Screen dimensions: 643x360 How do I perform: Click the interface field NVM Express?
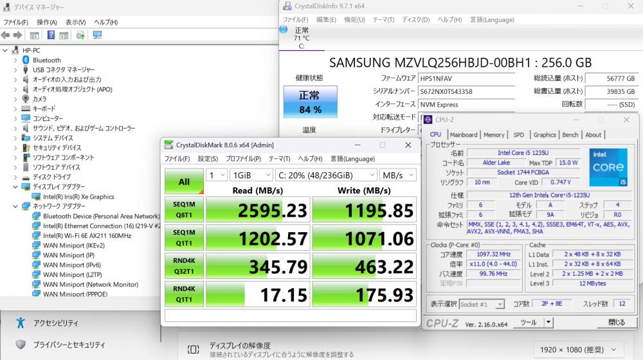[466, 105]
